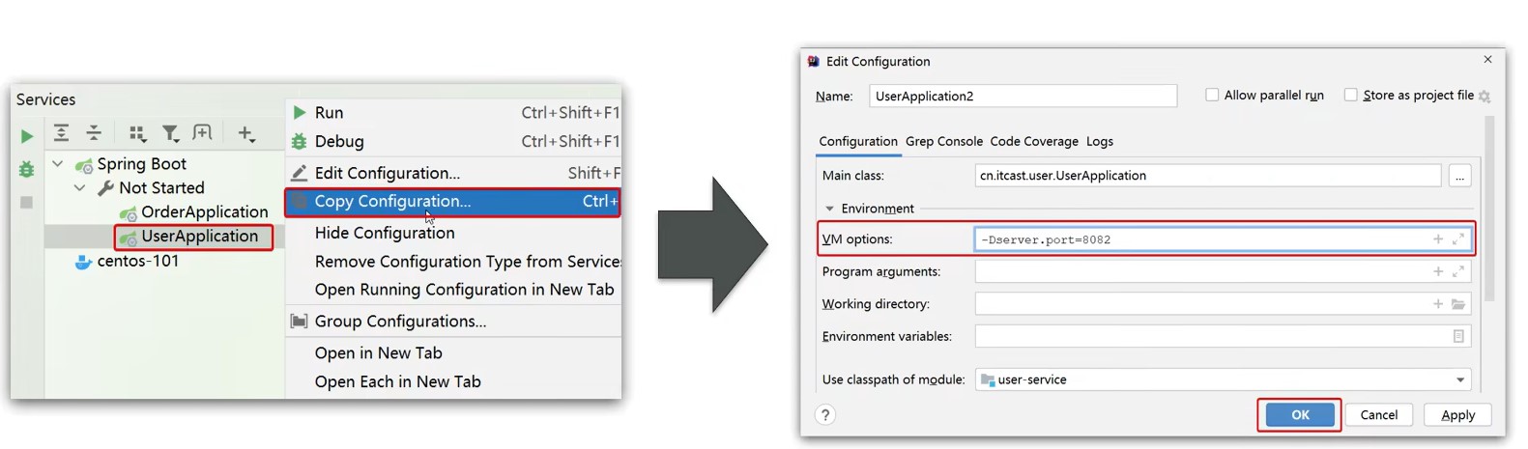The image size is (1528, 449).
Task: Select OrderApplication in the Services tree
Action: (204, 212)
